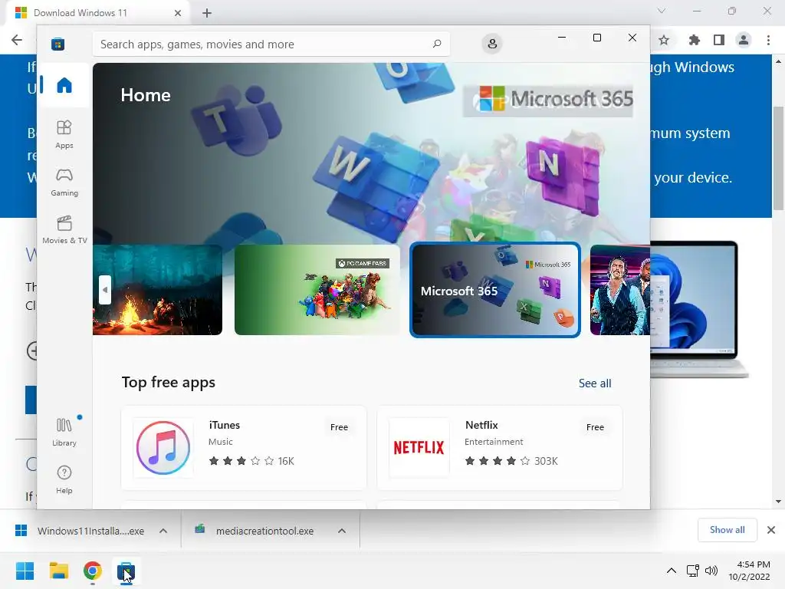Open the Library in the sidebar

64,432
